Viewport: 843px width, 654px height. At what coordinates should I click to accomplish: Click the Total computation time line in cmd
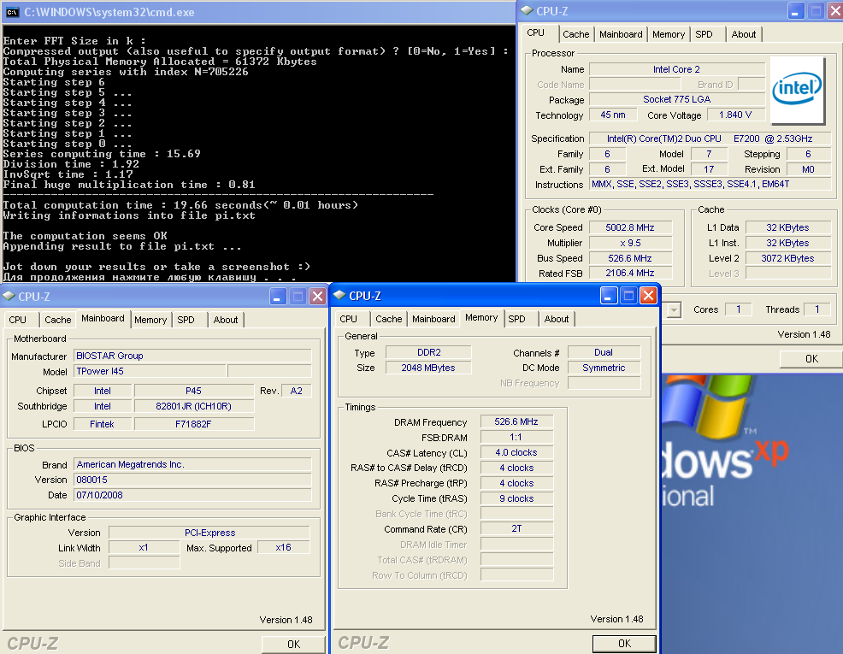180,204
